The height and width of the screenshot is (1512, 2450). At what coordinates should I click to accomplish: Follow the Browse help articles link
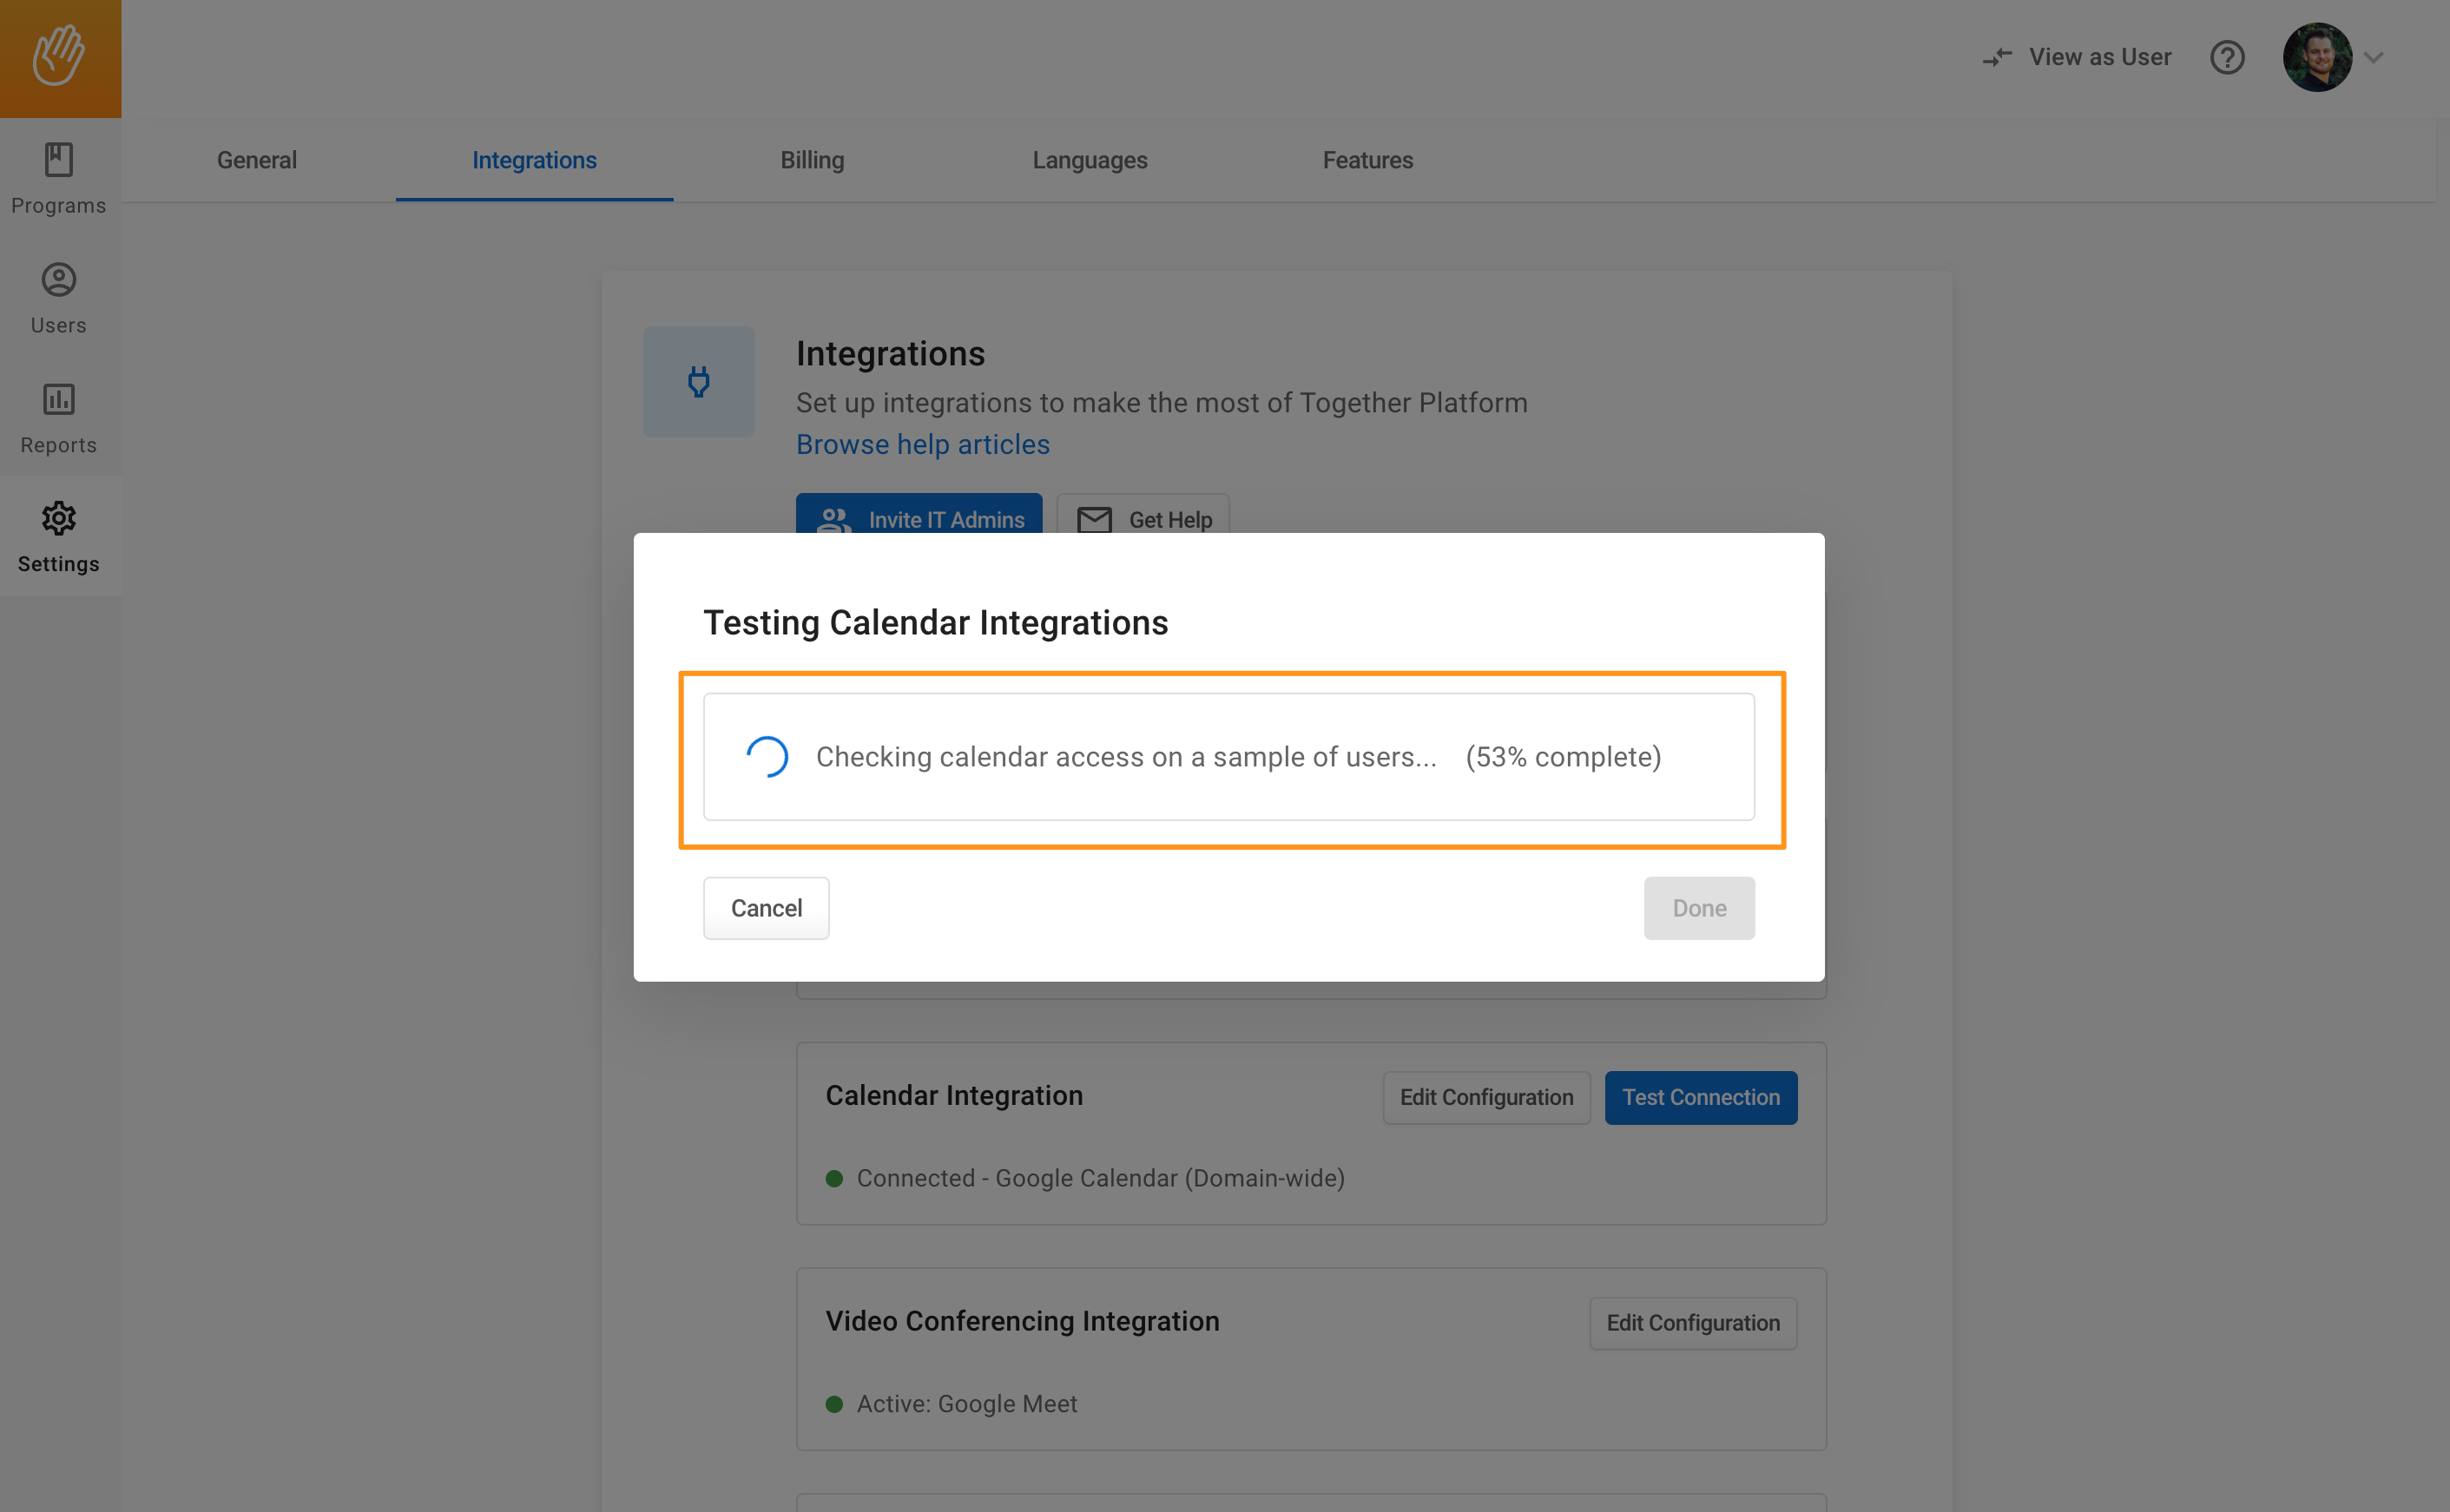(x=923, y=444)
